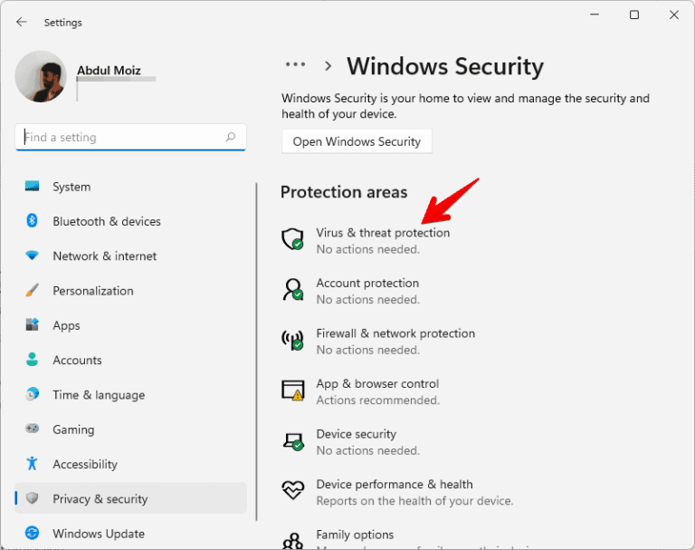Go to Personalization settings
695x550 pixels.
click(92, 291)
